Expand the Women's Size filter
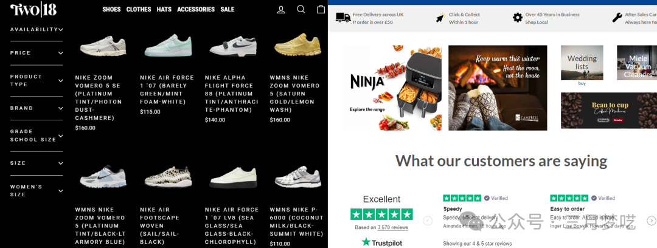The height and width of the screenshot is (248, 657). 36,191
